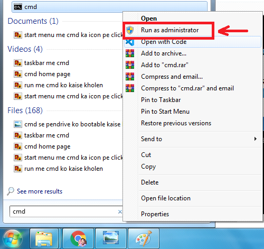Open the Videos (4) results group
264x249 pixels.
tap(25, 49)
